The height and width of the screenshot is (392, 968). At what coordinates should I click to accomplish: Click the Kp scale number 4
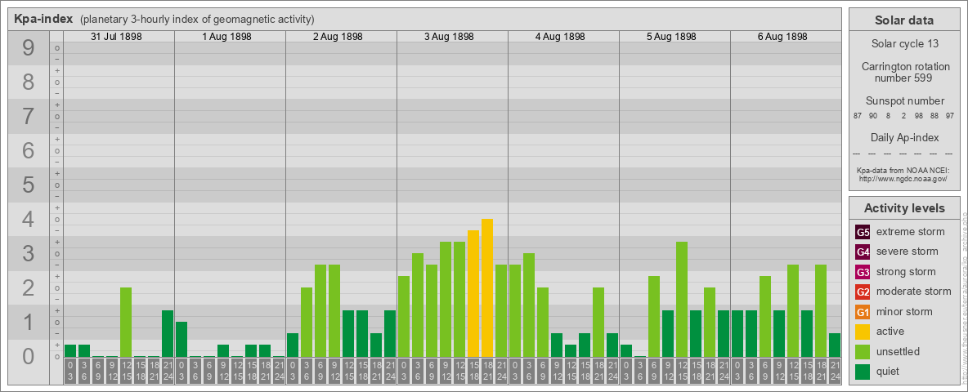coord(29,220)
